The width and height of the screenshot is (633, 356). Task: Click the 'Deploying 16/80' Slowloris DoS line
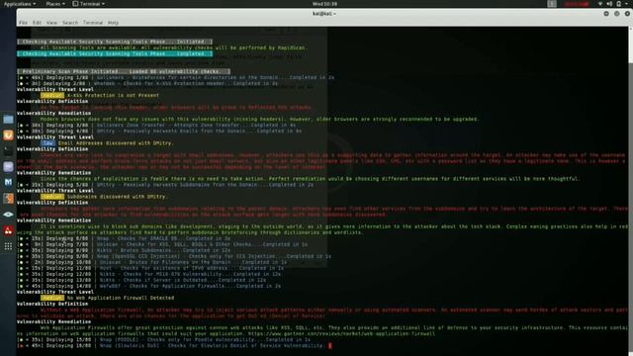pos(171,346)
